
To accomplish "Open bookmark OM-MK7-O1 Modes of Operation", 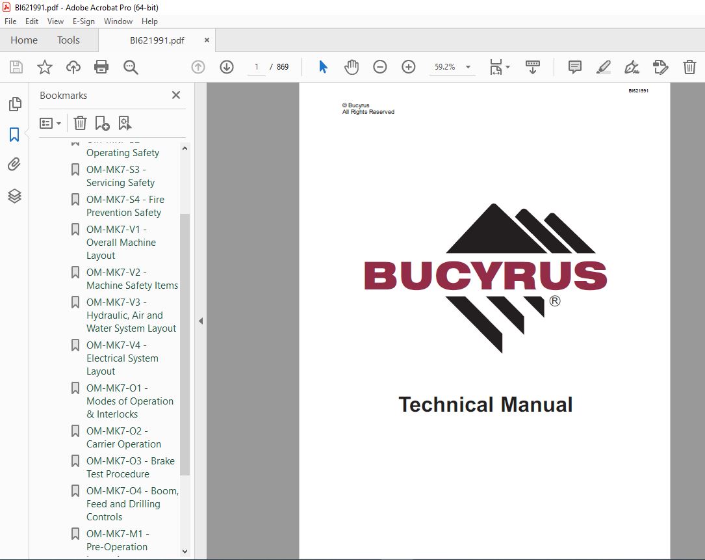I will 130,401.
